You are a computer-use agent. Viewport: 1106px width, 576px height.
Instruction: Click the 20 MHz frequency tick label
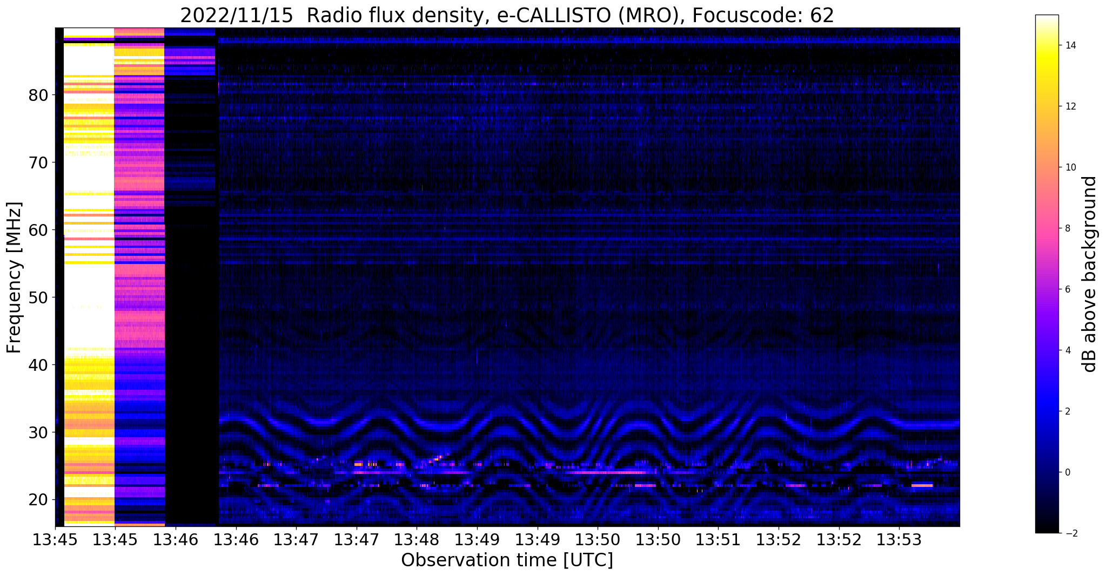pos(38,500)
